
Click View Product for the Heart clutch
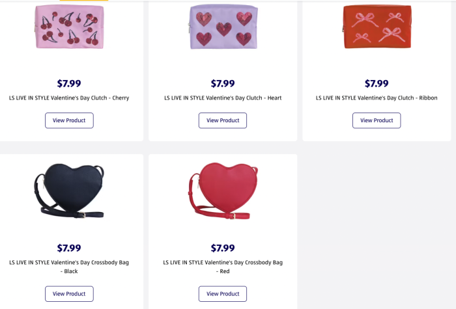click(223, 120)
